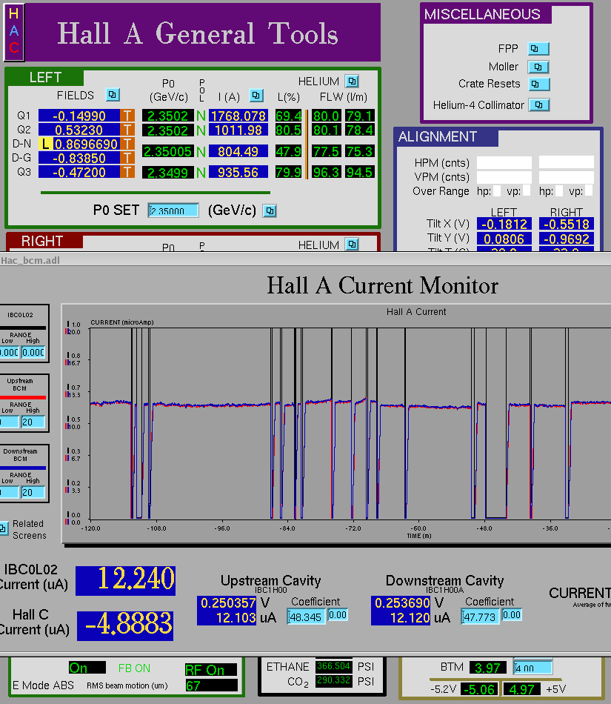Click the Q1 helium level 69.4
Image resolution: width=611 pixels, height=704 pixels.
[288, 116]
